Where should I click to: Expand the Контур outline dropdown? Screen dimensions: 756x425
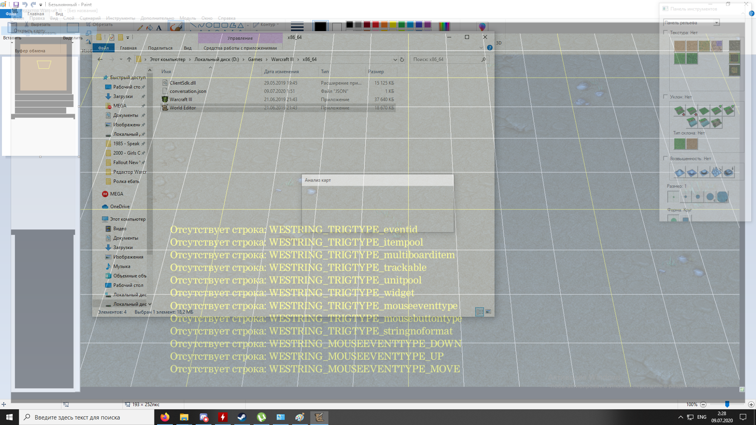point(268,24)
